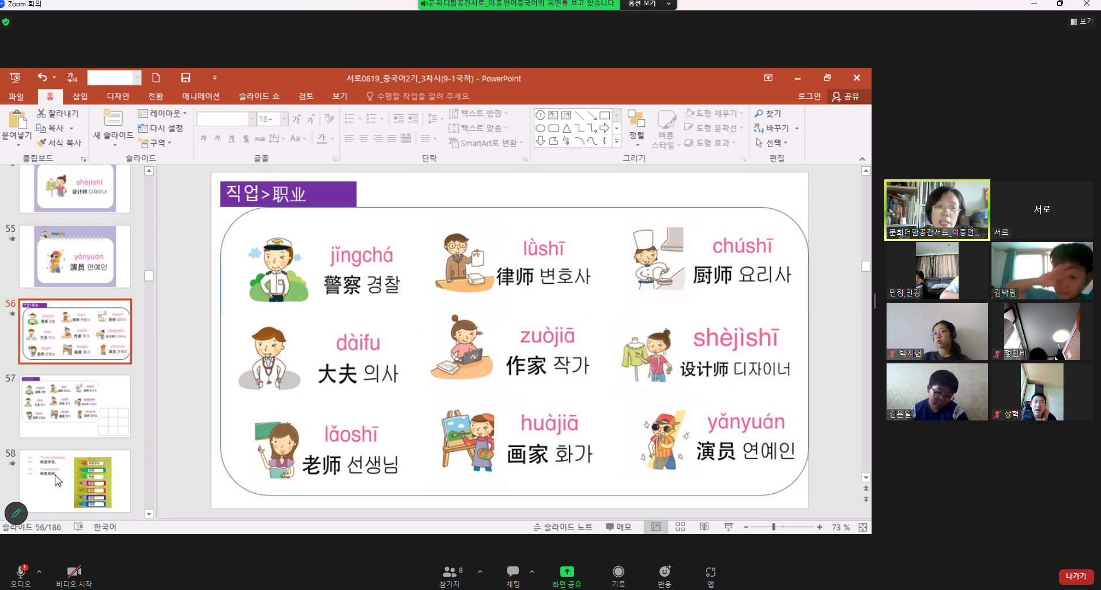Click the undo arrow in PowerPoint
1101x590 pixels.
[42, 77]
